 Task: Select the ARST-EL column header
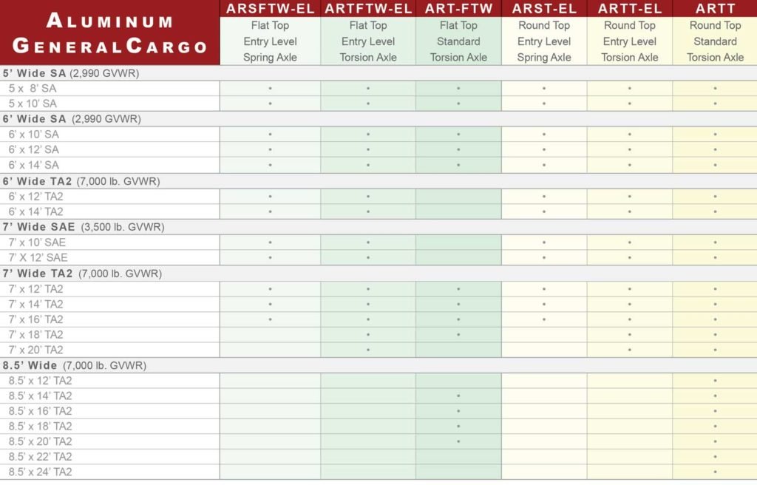544,9
